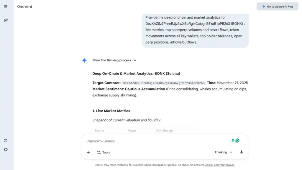
Task: Click the Gemini sparkle icon beside the response
Action: click(x=85, y=60)
